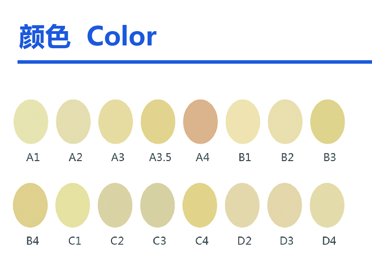Pick the B4 shade oval
The width and height of the screenshot is (372, 271).
(x=31, y=205)
